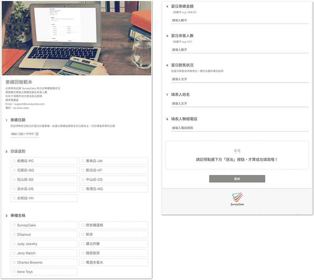The width and height of the screenshot is (314, 280).
Task: Open the calendar icon in the date field
Action: click(x=37, y=134)
